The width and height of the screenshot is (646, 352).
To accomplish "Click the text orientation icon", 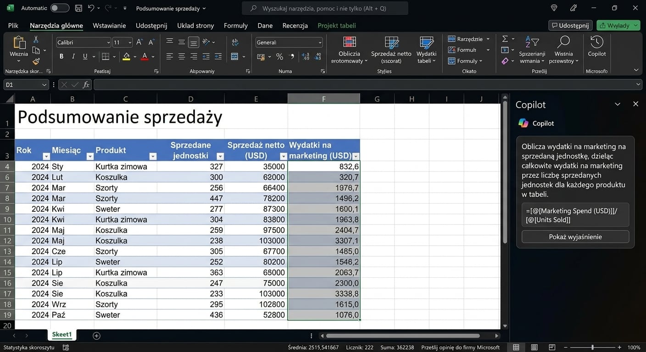I will [206, 42].
